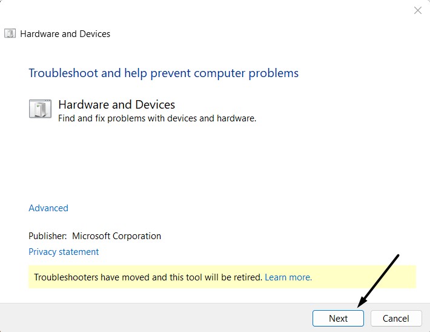
Task: Click the Find and fix problems description
Action: pos(157,118)
